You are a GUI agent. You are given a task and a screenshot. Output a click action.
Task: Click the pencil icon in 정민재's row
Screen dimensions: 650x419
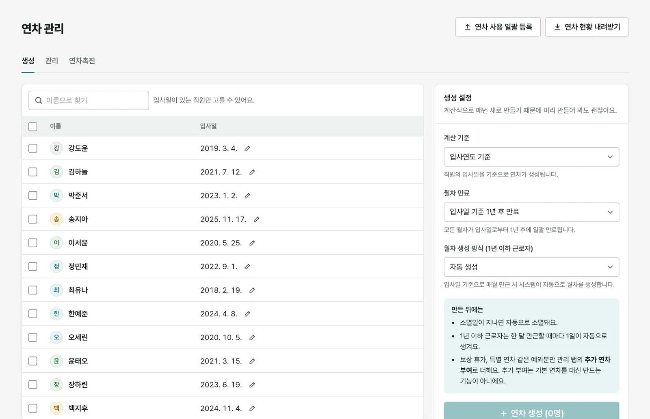tap(247, 266)
